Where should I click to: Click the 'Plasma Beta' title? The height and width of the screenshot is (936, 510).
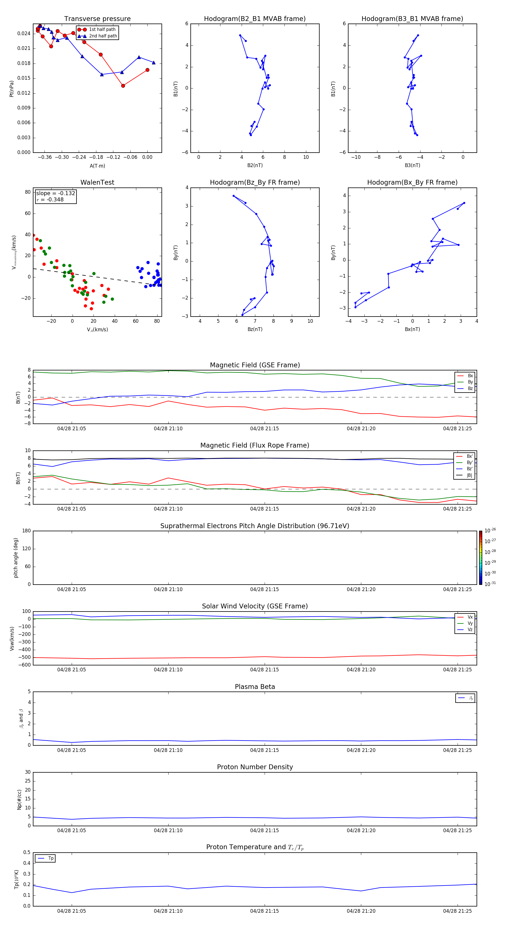tap(255, 687)
